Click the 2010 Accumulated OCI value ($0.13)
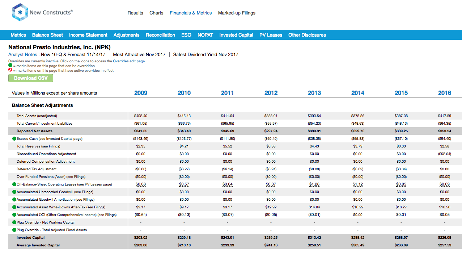The height and width of the screenshot is (254, 462). point(184,215)
